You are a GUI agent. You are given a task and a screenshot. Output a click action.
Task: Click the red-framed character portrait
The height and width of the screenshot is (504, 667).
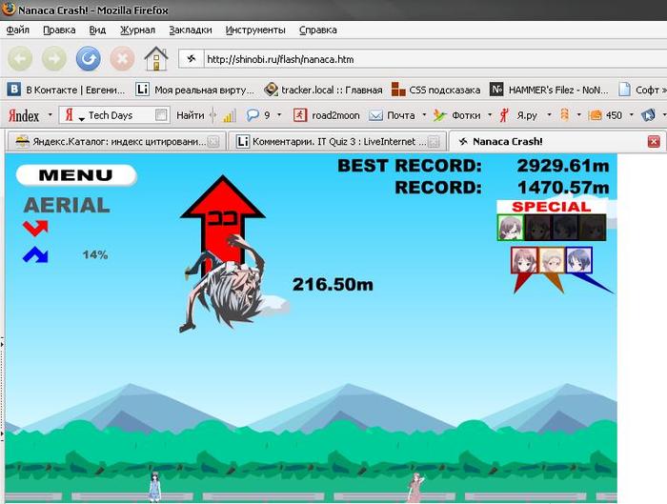point(524,260)
